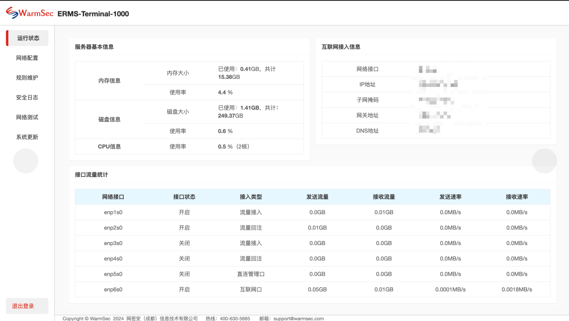Click the gray circle in the left sidebar
The height and width of the screenshot is (321, 569).
26,161
